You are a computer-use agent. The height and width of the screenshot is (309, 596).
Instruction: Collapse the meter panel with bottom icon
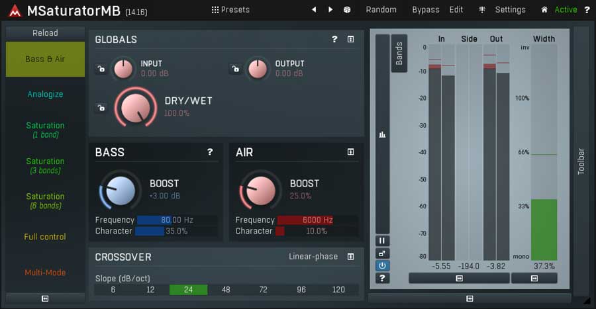470,299
